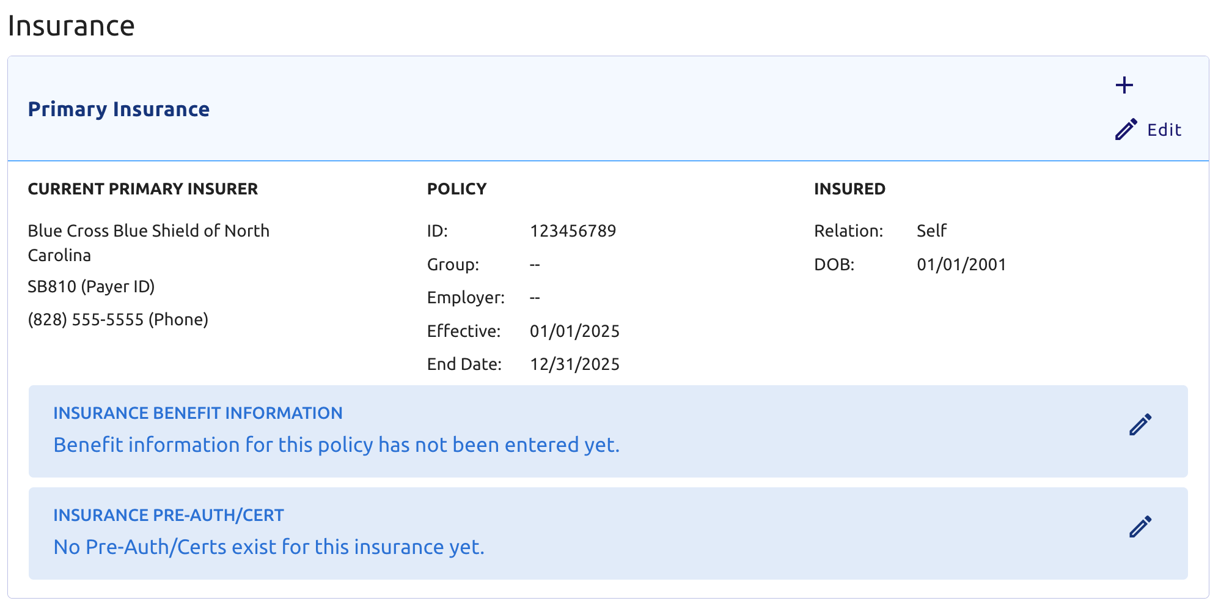Edit Insurance Pre-Auth/Cert via pencil icon
The height and width of the screenshot is (609, 1221).
[x=1140, y=526]
